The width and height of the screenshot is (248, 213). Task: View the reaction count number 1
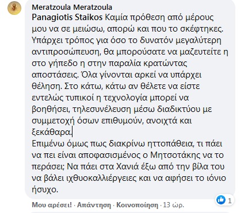(x=230, y=200)
